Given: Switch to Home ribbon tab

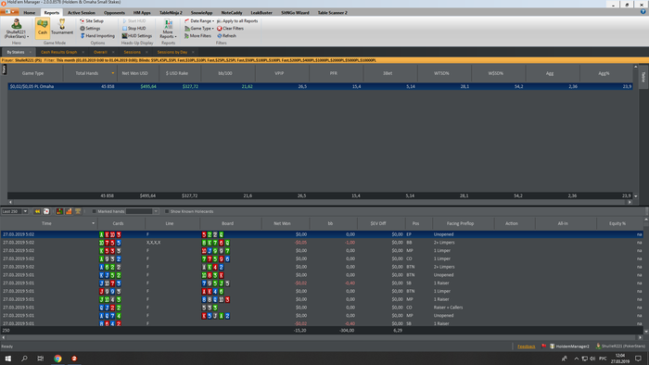Looking at the screenshot, I should (x=30, y=12).
